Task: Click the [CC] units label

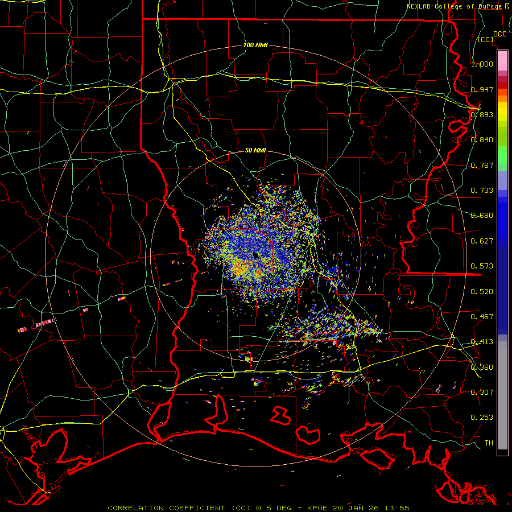Action: coord(486,39)
